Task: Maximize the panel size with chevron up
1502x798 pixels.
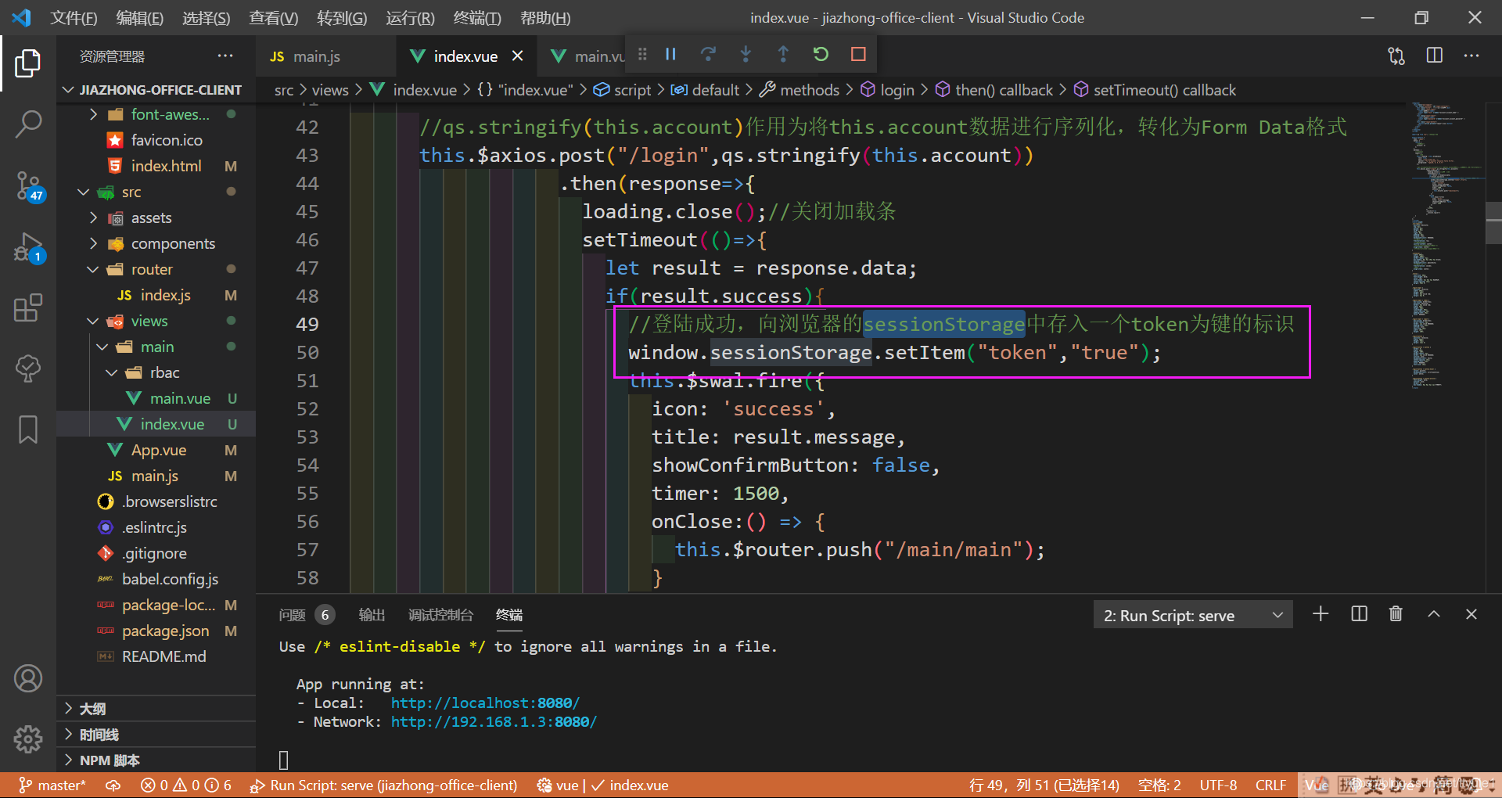Action: 1433,614
